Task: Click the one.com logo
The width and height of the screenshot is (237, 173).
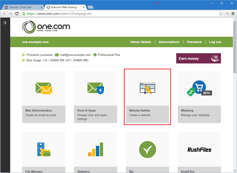Action: tap(46, 27)
